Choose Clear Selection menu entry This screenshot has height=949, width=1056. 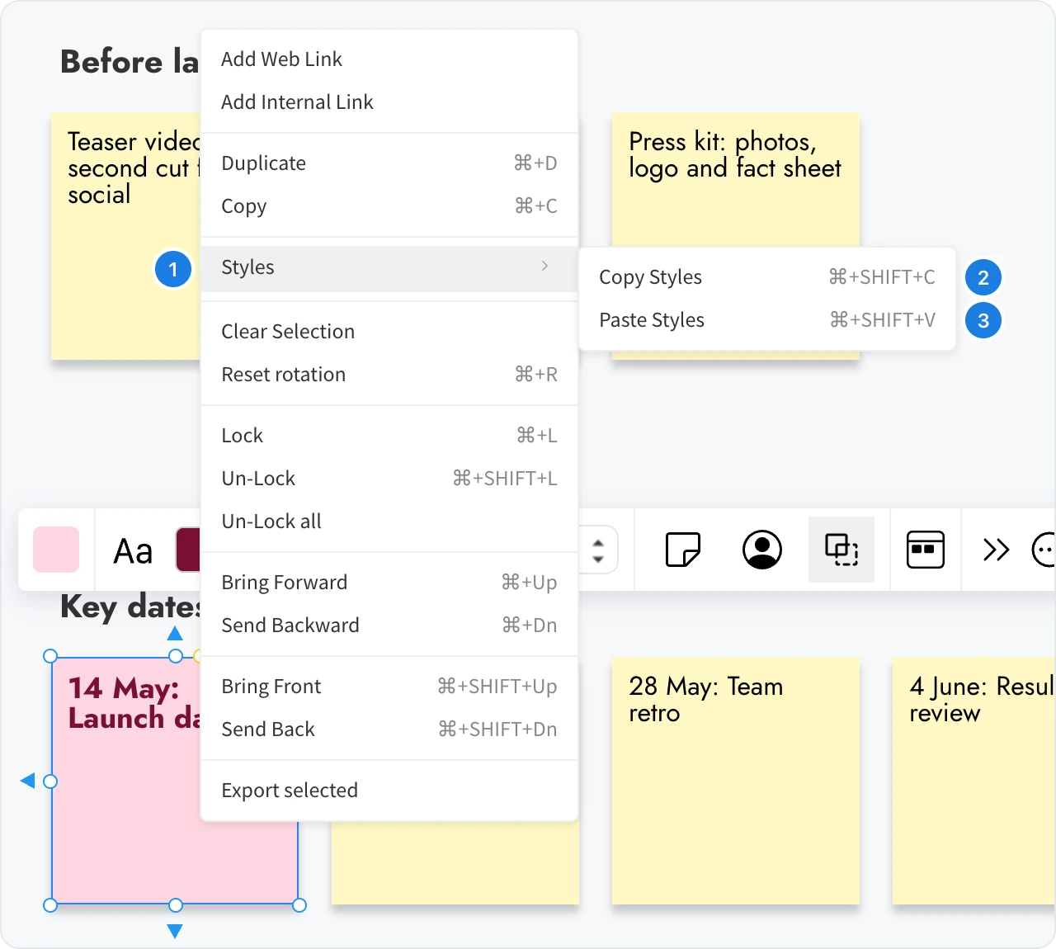[389, 332]
